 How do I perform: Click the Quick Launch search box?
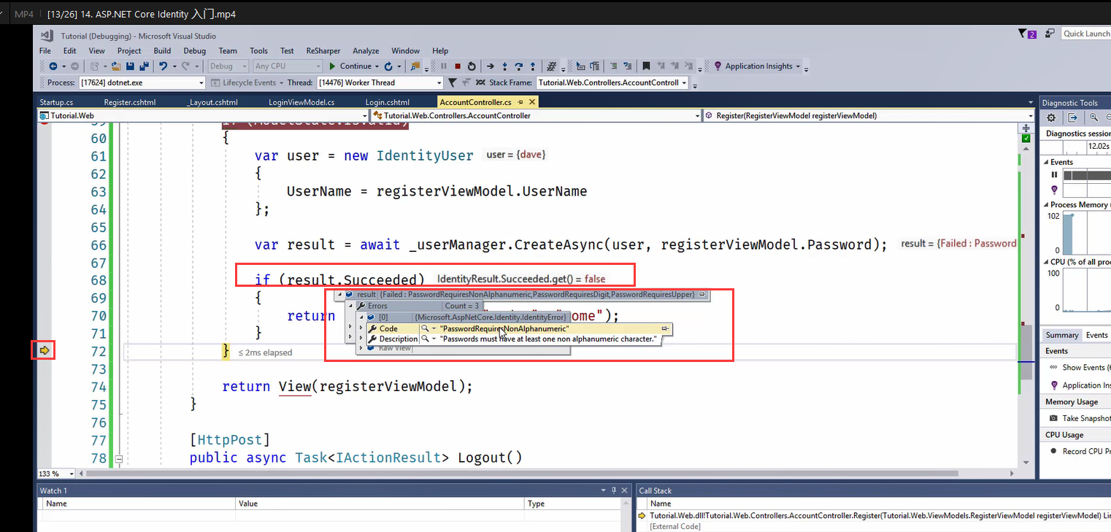tap(1086, 34)
